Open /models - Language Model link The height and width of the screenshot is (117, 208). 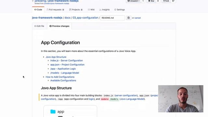click(x=65, y=73)
